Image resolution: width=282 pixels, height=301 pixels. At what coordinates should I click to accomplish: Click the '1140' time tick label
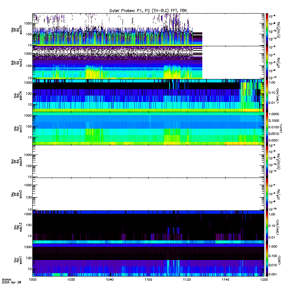pos(225,280)
